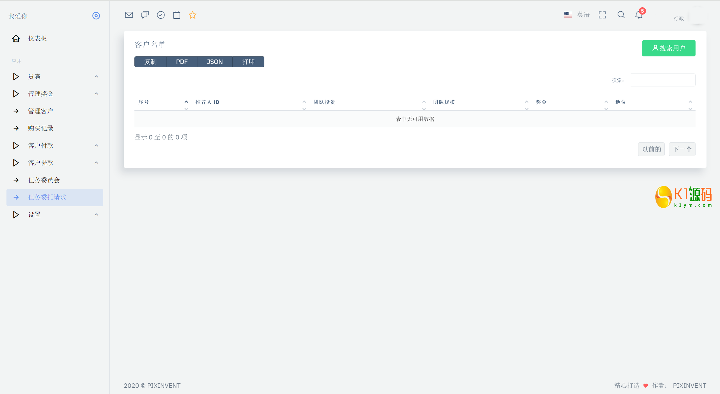Sort by 团队投资 column arrows
This screenshot has height=394, width=720.
424,105
